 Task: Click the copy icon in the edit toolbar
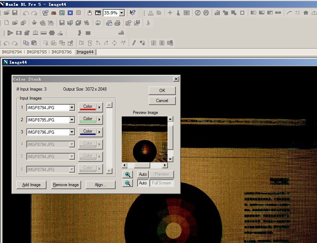26,43
